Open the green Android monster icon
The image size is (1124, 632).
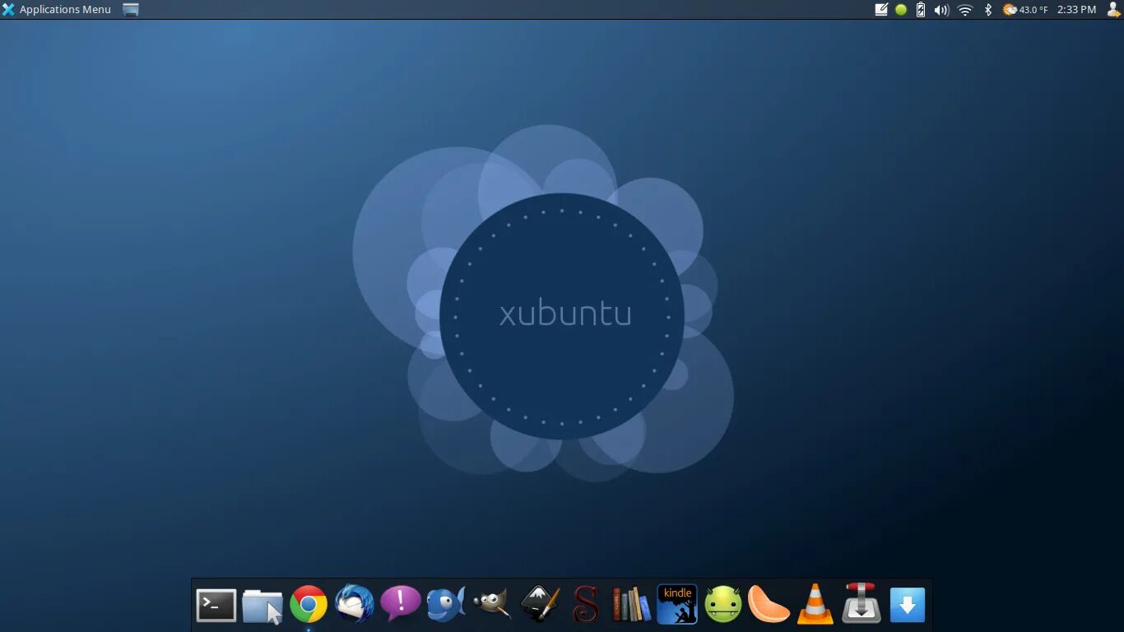[723, 604]
